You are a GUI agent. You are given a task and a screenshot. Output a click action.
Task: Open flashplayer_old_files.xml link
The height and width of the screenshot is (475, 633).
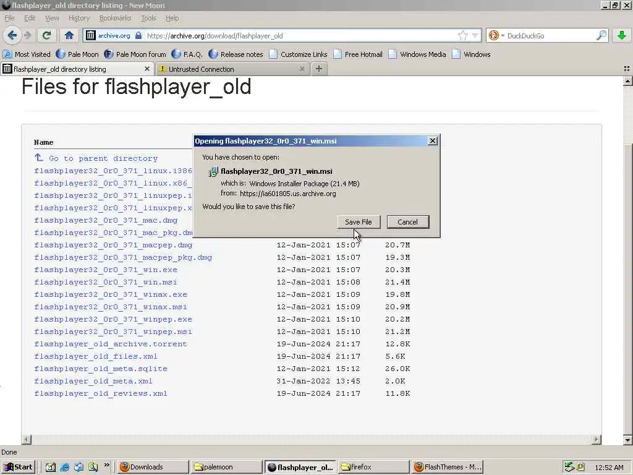pyautogui.click(x=96, y=356)
